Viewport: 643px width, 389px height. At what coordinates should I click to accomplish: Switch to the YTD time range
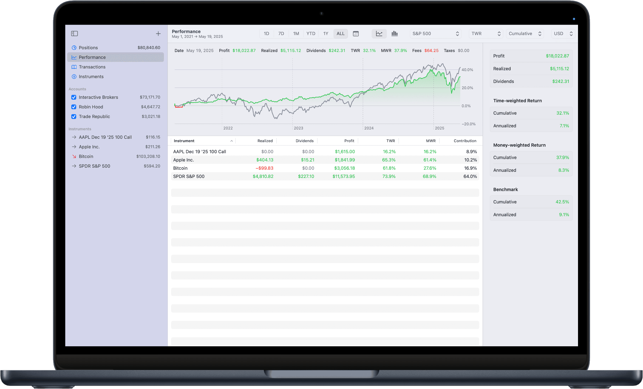click(x=311, y=33)
